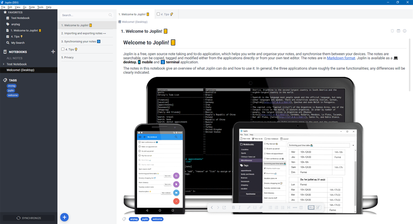Open note 5. Privacy

pos(87,58)
